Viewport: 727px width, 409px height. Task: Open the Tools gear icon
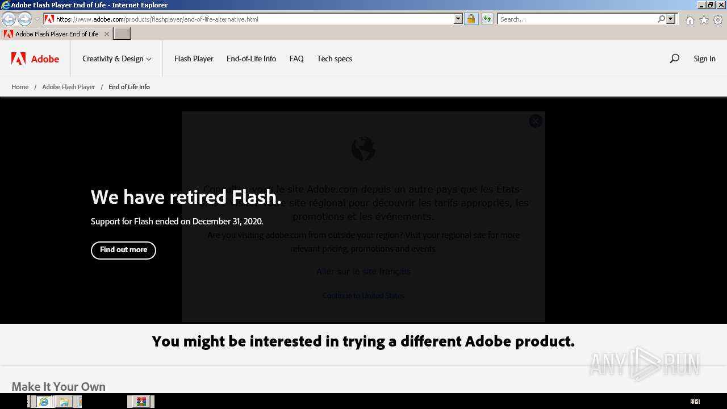point(718,20)
